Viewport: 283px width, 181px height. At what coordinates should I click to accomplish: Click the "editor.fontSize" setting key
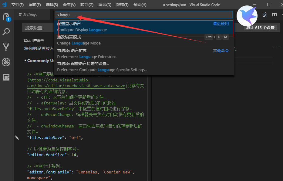(x=47, y=155)
